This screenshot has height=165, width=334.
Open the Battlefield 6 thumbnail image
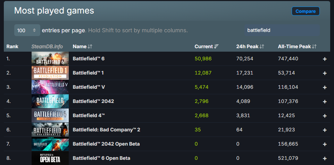point(50,59)
